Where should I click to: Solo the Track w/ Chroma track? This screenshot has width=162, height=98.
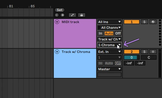144,52
